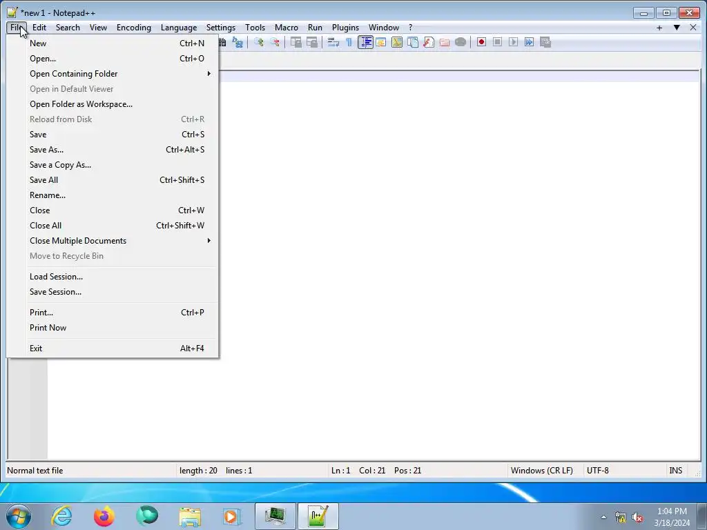
Task: Click Run Macro Multiple Times icon
Action: pyautogui.click(x=530, y=42)
